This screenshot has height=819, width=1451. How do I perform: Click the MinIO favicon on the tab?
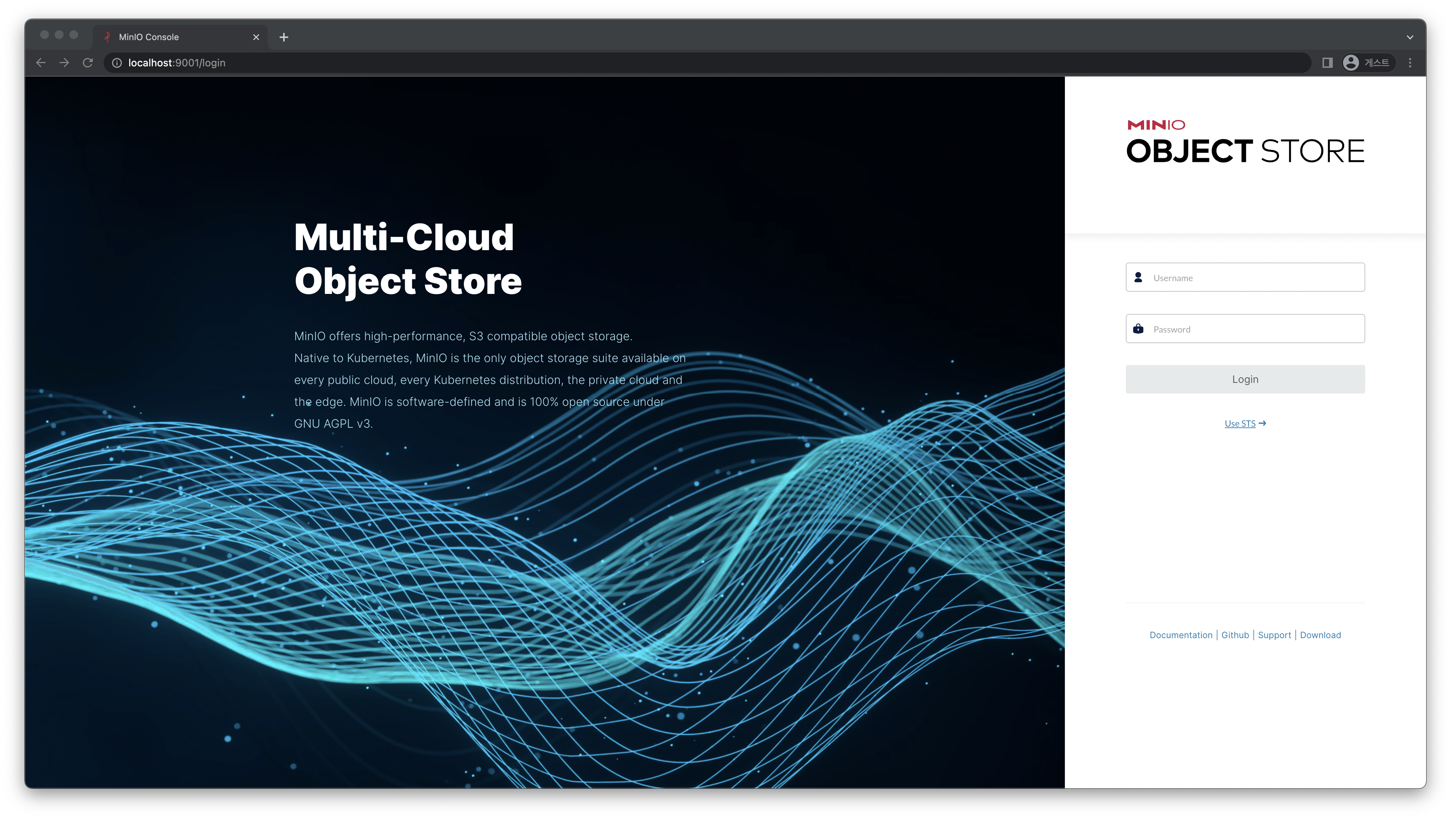tap(107, 37)
